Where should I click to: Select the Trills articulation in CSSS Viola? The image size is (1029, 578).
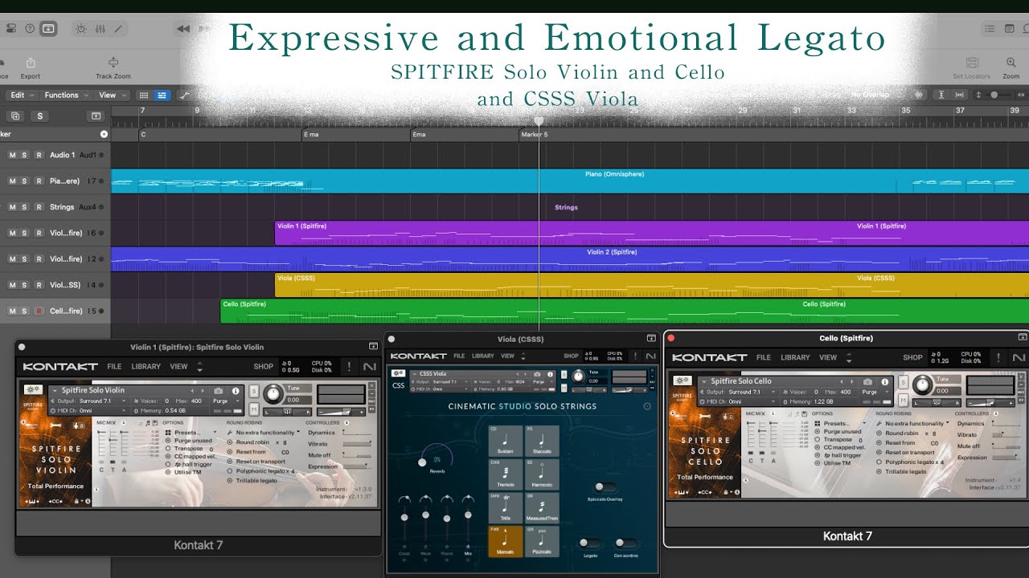[x=506, y=508]
